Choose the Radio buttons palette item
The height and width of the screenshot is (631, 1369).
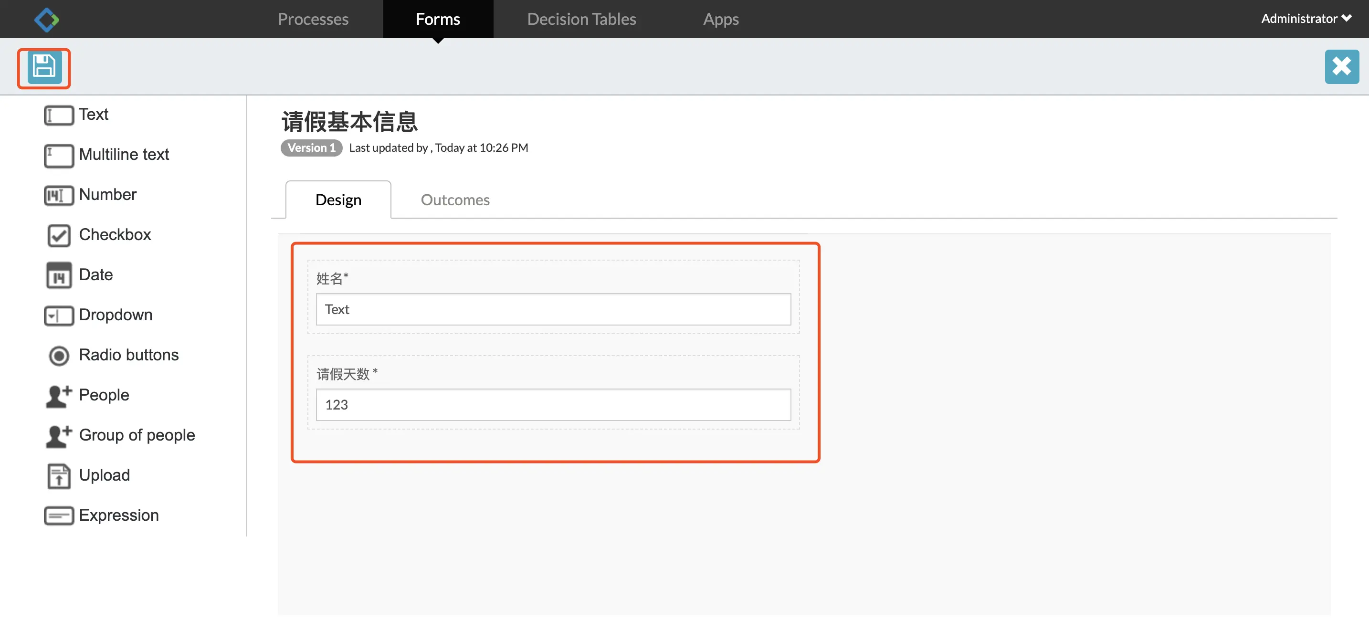[x=58, y=355]
